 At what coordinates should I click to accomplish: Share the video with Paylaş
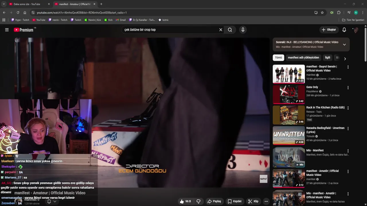click(214, 201)
